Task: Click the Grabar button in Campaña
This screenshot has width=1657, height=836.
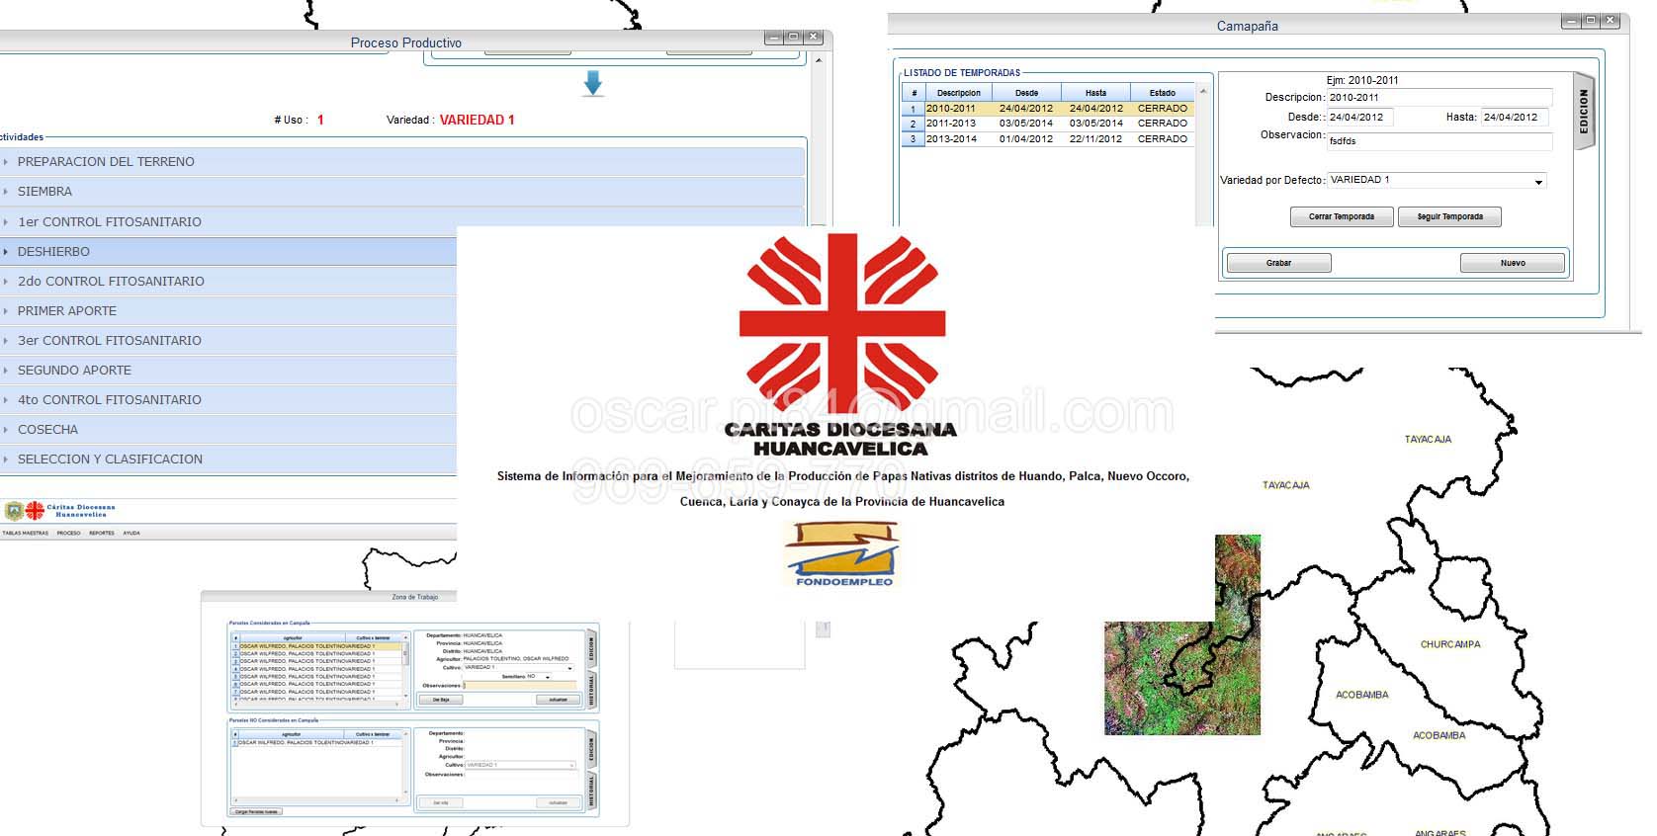Action: coord(1278,263)
